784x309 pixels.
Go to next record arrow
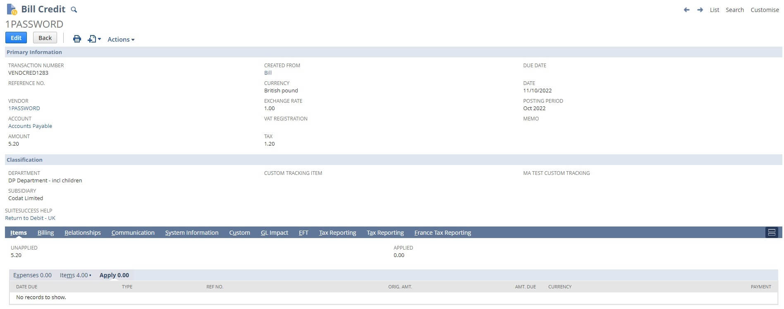700,10
